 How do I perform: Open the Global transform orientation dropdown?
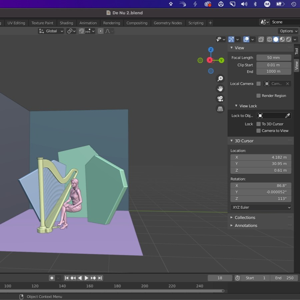tap(51, 31)
